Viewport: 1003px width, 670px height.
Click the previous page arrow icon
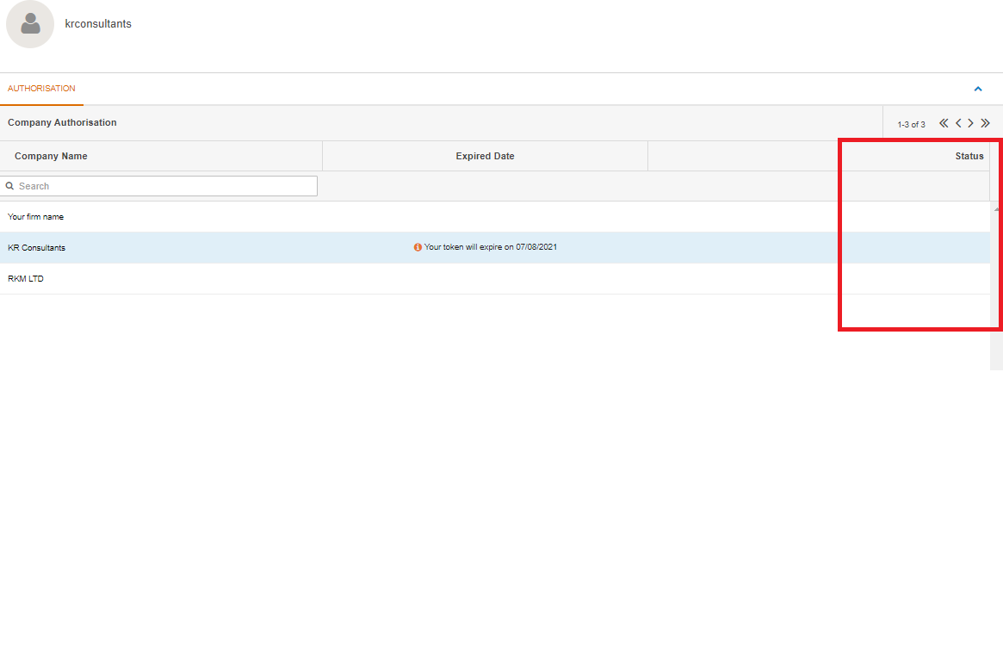coord(957,123)
